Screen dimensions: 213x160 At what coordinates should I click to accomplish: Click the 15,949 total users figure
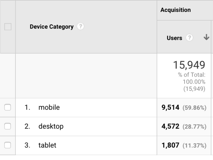[x=189, y=65]
